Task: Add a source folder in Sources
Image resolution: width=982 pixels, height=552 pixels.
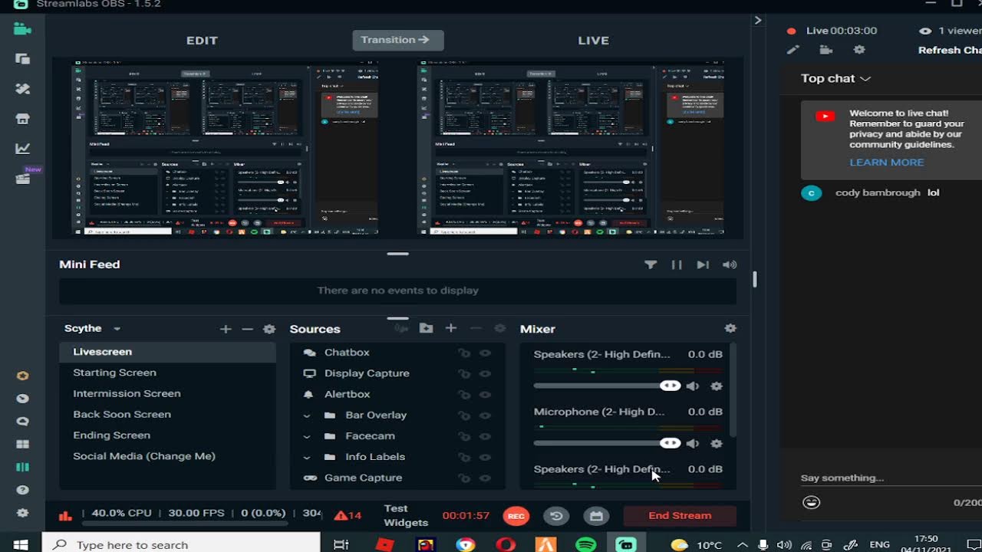Action: pos(426,328)
